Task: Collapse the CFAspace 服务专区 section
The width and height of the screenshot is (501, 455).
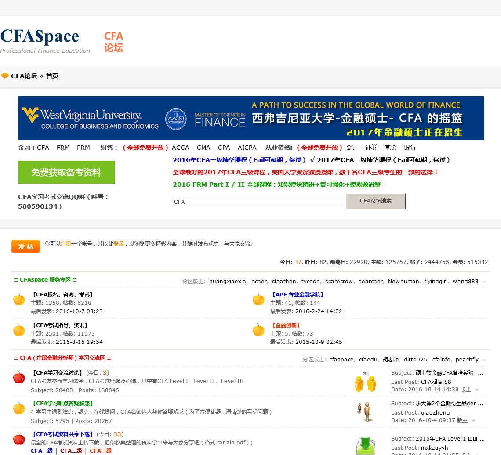Action: click(x=484, y=282)
